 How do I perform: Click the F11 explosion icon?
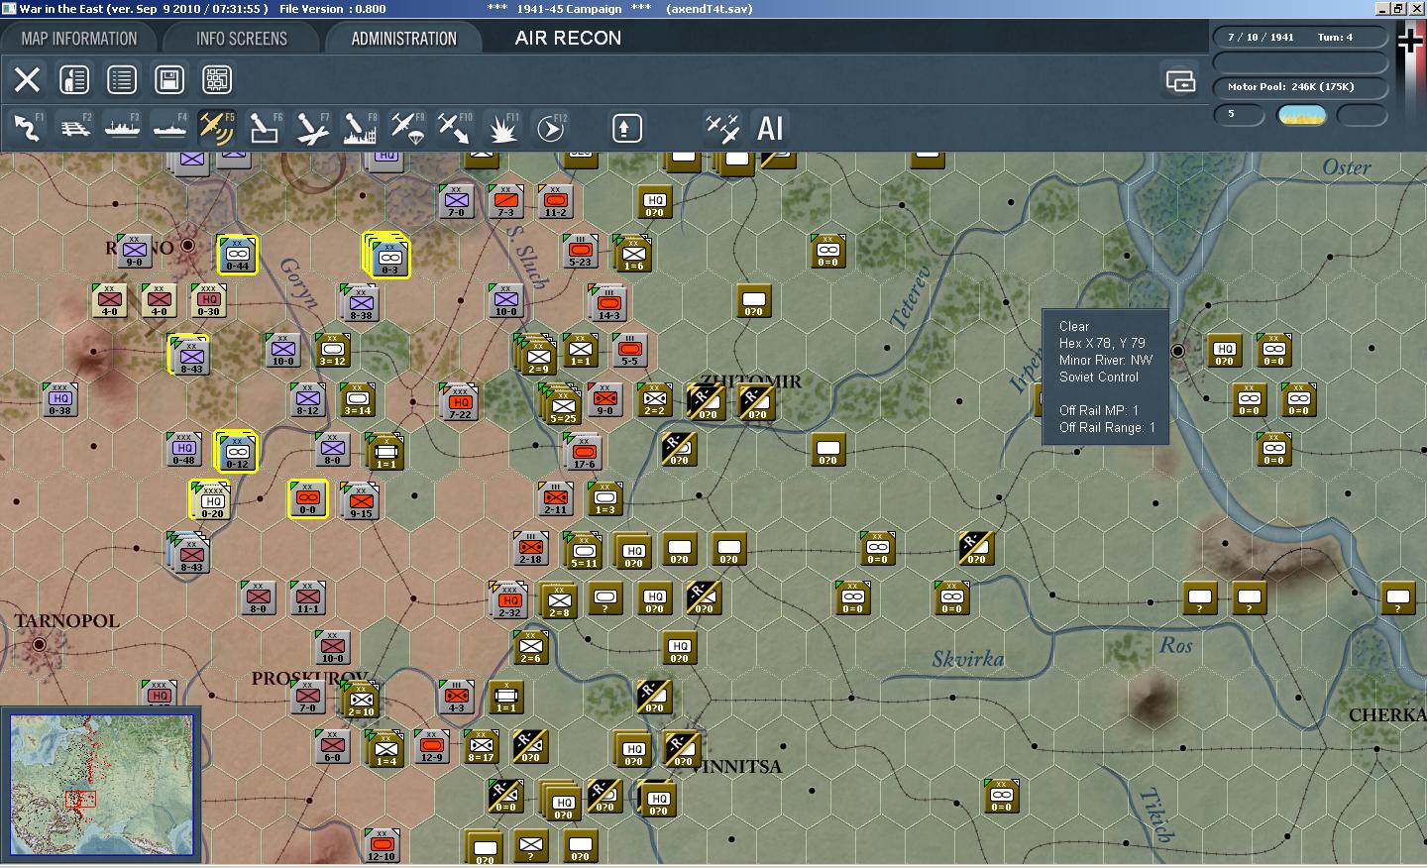tap(502, 128)
